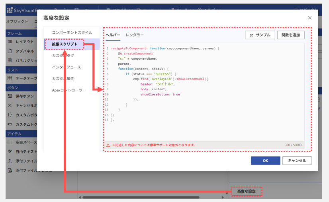Image resolution: width=329 pixels, height=202 pixels.
Task: Close the 高度な設定 dialog
Action: (310, 18)
